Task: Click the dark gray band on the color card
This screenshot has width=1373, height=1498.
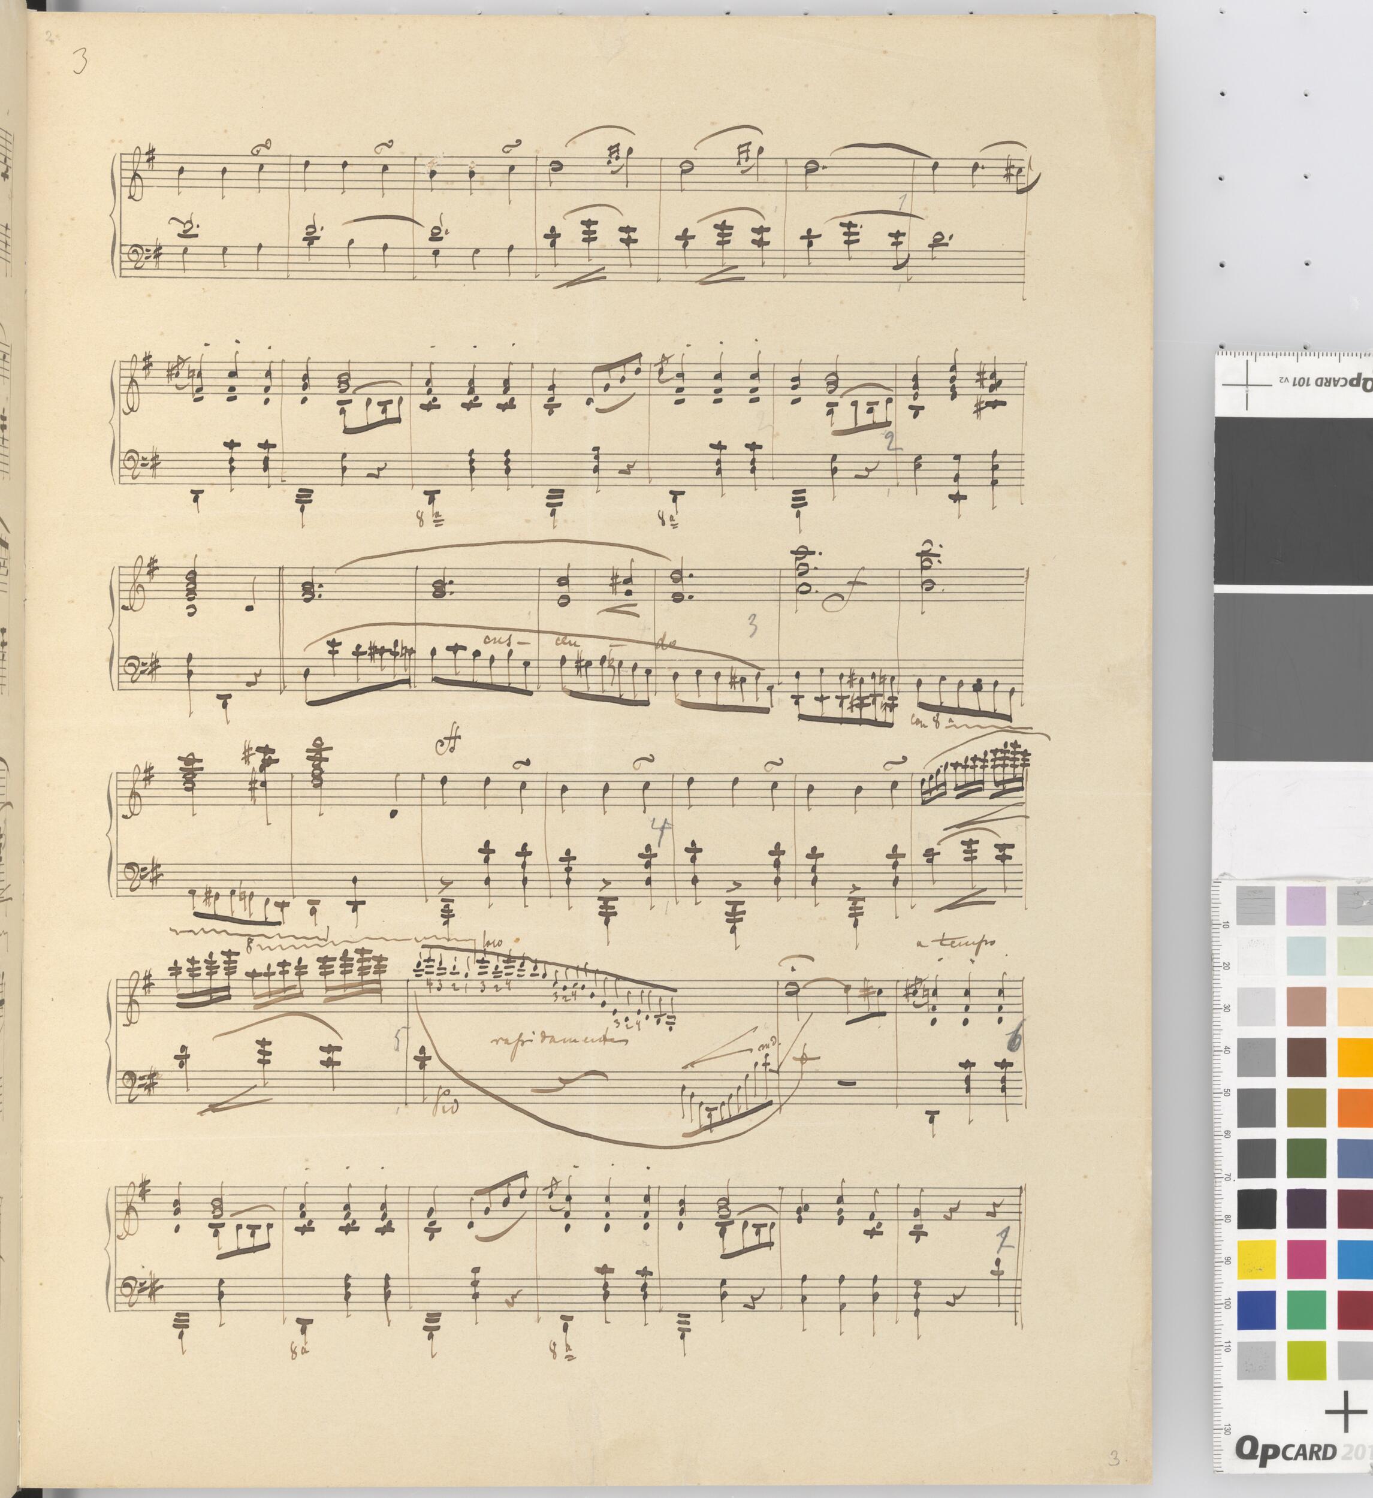Action: tap(1293, 502)
